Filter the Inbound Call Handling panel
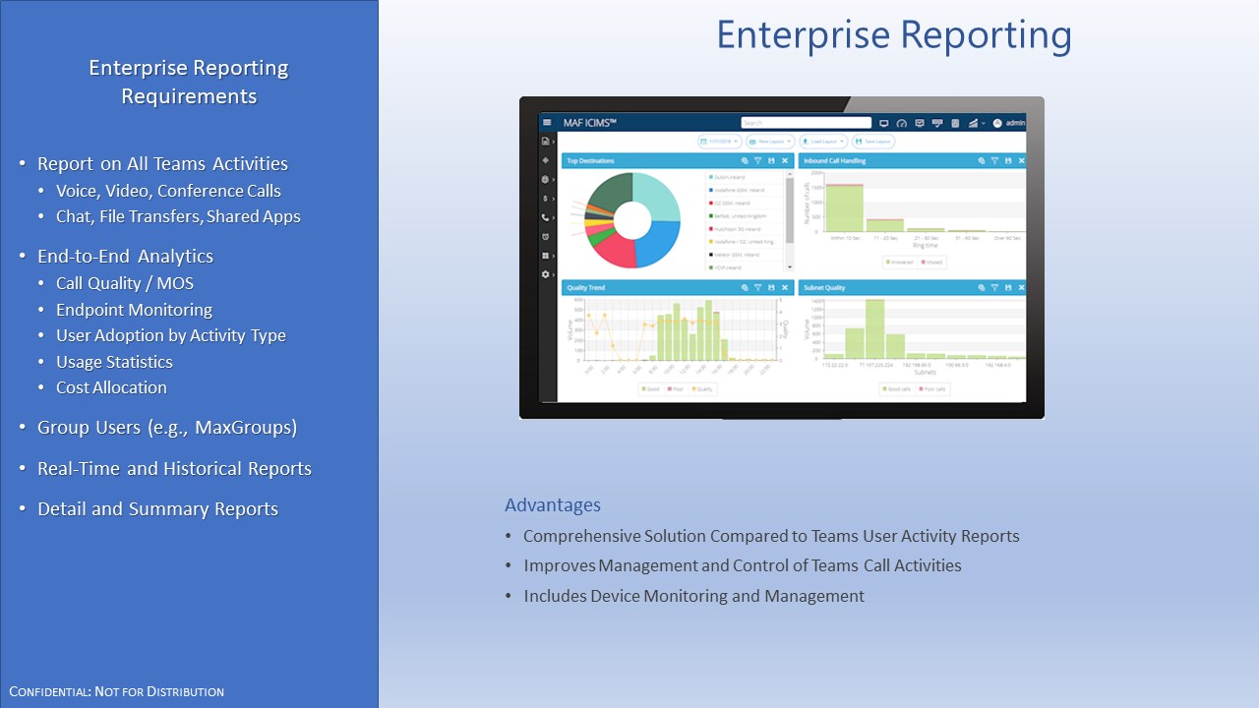This screenshot has height=708, width=1259. tap(994, 160)
